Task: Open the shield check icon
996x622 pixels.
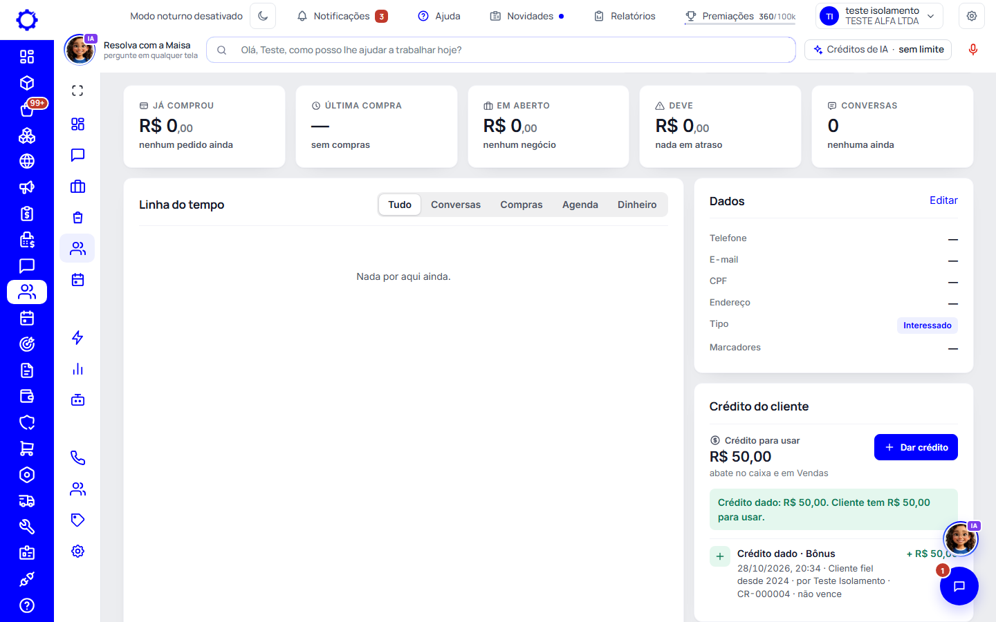Action: click(27, 422)
